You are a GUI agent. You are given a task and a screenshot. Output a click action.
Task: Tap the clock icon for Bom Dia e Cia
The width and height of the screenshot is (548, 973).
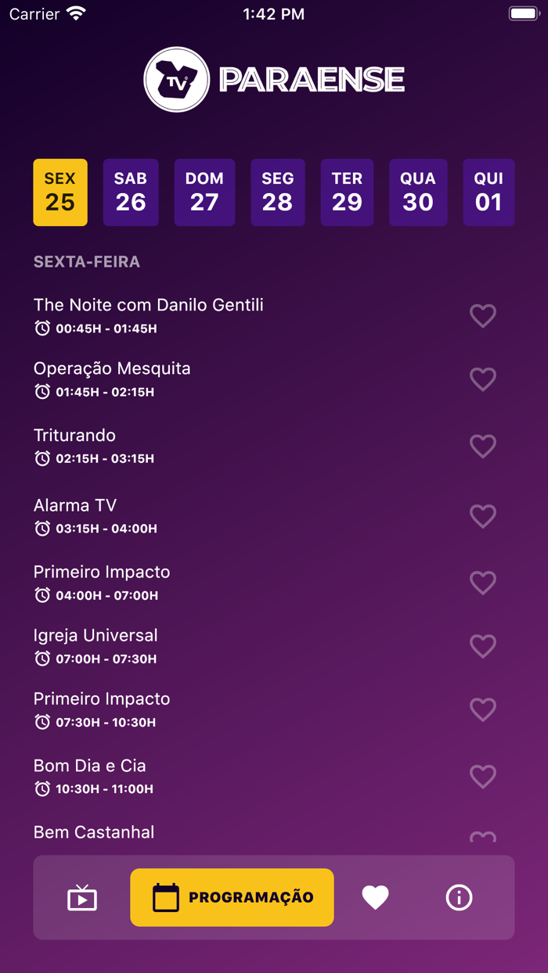41,789
